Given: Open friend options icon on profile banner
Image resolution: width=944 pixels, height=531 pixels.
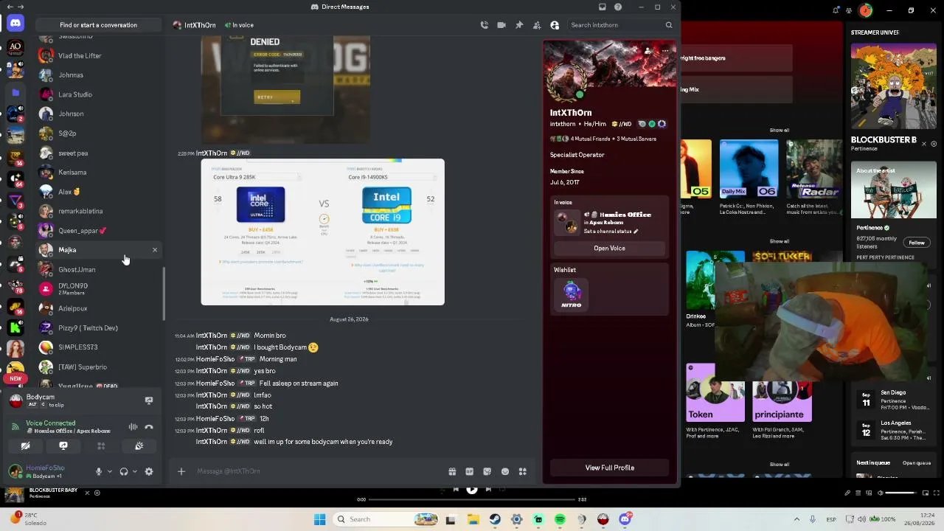Looking at the screenshot, I should tap(648, 51).
